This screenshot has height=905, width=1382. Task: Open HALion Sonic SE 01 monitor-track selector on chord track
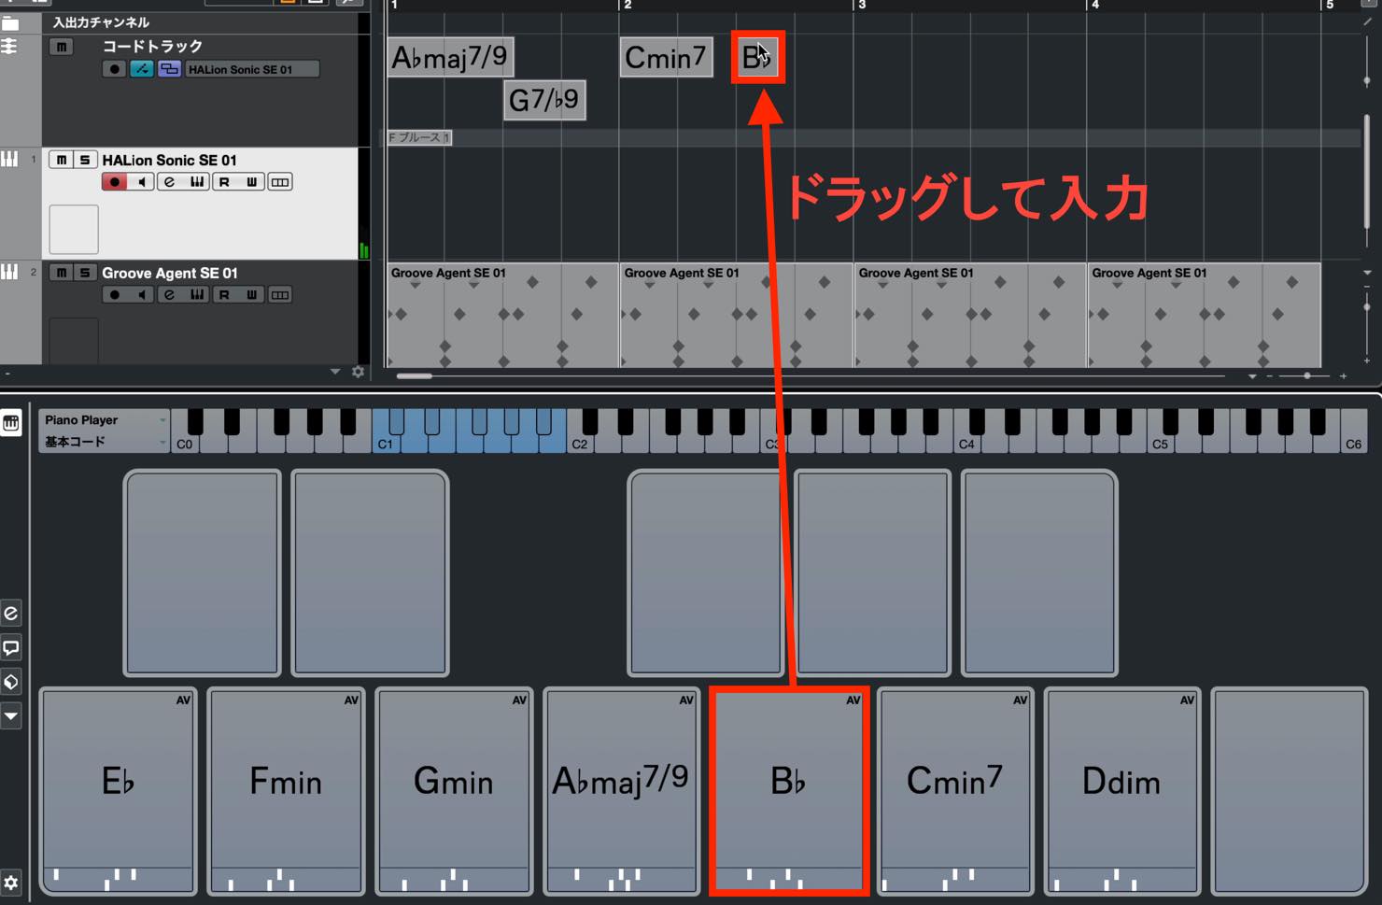[x=252, y=69]
